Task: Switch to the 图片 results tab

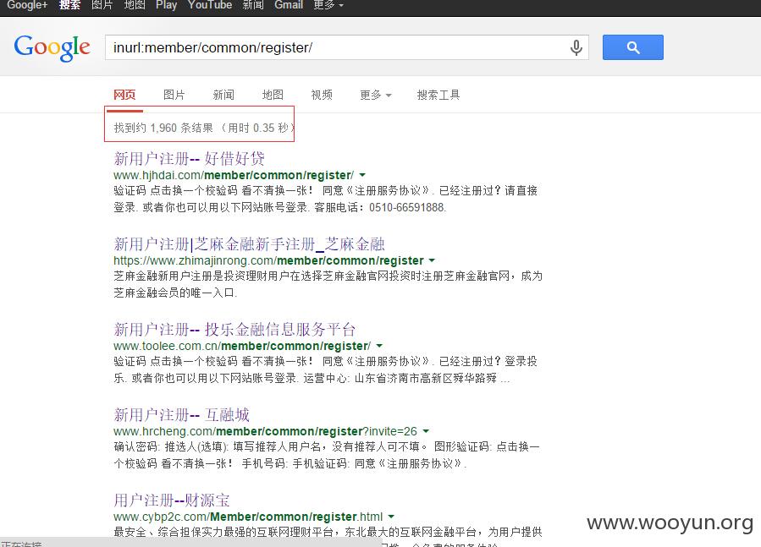Action: pos(174,95)
